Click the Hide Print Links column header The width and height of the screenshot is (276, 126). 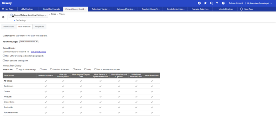[152, 75]
